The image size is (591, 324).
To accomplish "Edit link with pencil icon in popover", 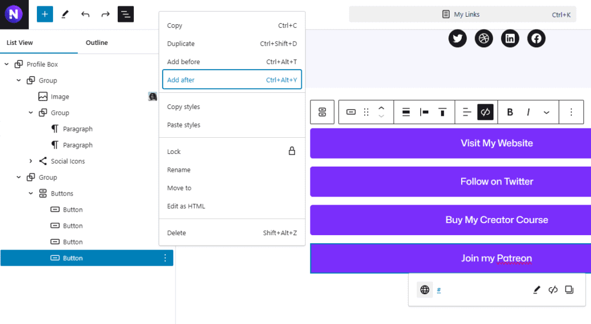I will pyautogui.click(x=536, y=290).
